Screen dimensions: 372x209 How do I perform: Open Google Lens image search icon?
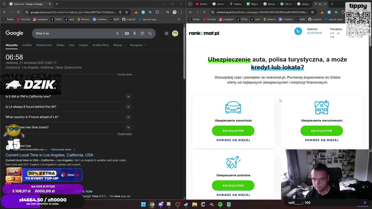(x=142, y=33)
